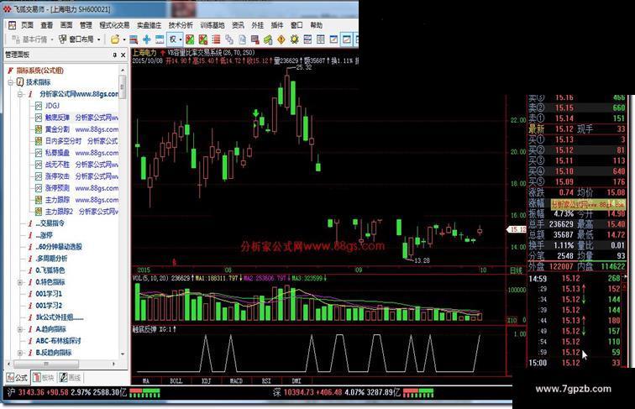The height and width of the screenshot is (409, 635).
Task: Collapse the 技术指标 tree node
Action: coord(11,82)
